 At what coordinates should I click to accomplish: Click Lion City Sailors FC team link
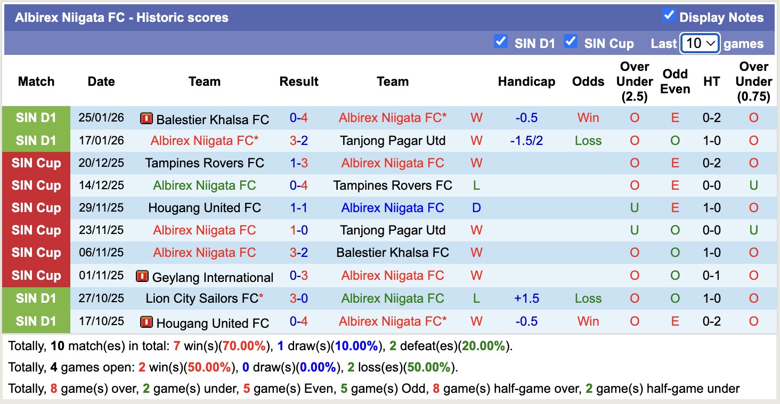tap(202, 298)
